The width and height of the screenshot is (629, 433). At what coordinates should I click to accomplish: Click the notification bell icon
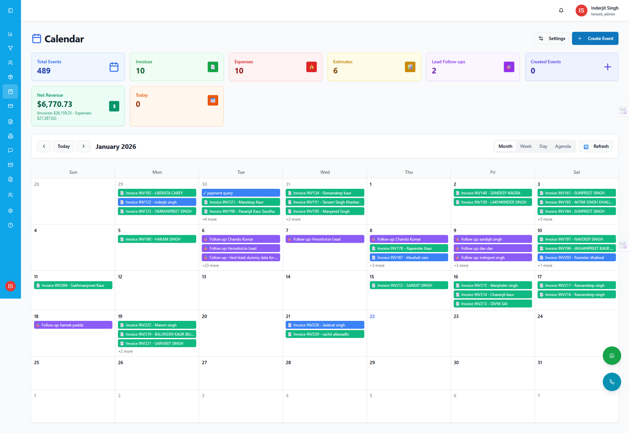[561, 11]
